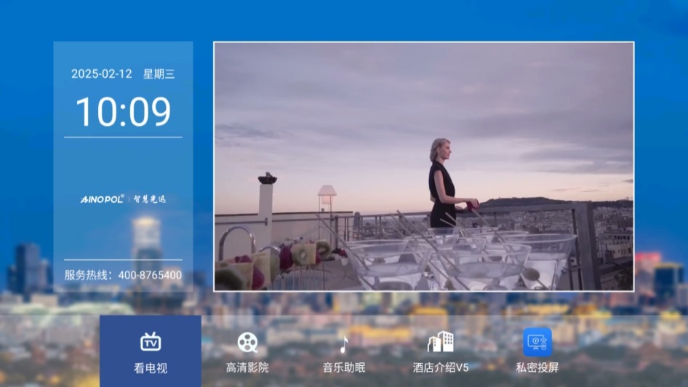Click the film reel icon for 高清影院

tap(247, 343)
